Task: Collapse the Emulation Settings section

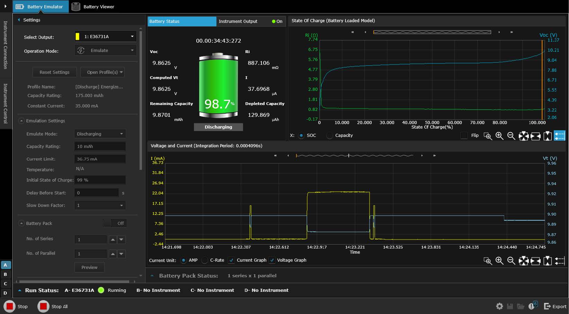Action: (21, 121)
